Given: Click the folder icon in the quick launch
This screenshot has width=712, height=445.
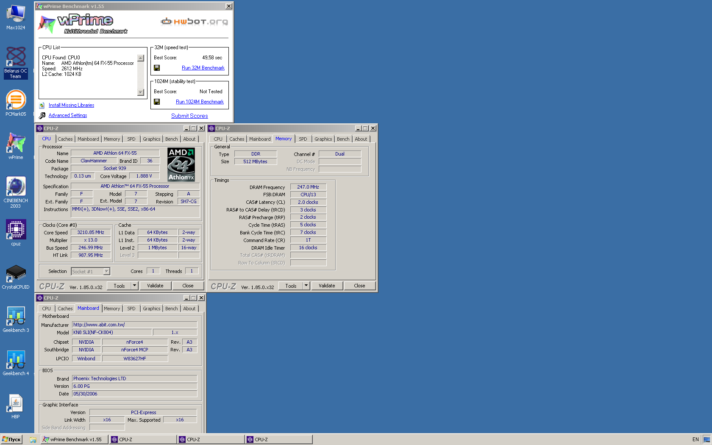Looking at the screenshot, I should tap(33, 440).
